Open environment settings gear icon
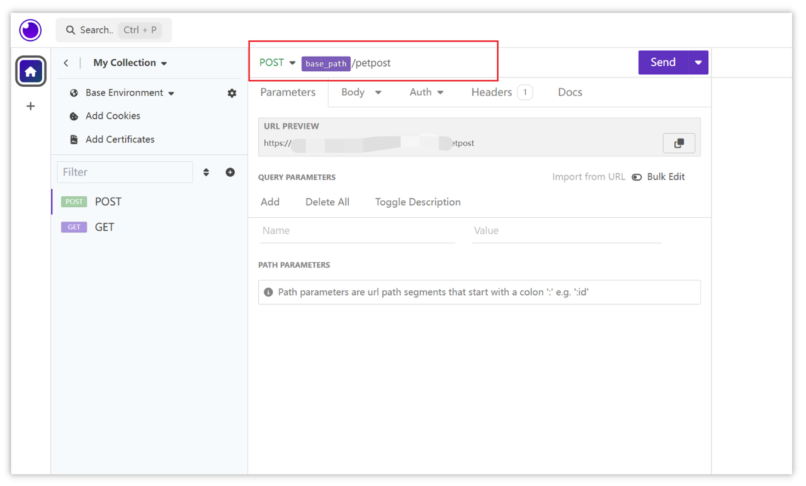 coord(232,93)
